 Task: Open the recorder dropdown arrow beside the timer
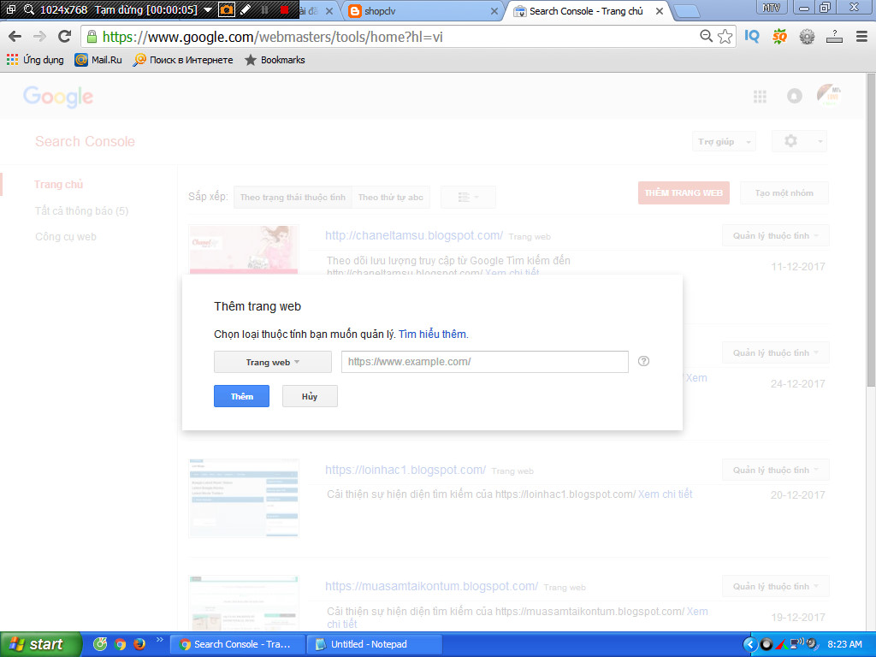(208, 10)
